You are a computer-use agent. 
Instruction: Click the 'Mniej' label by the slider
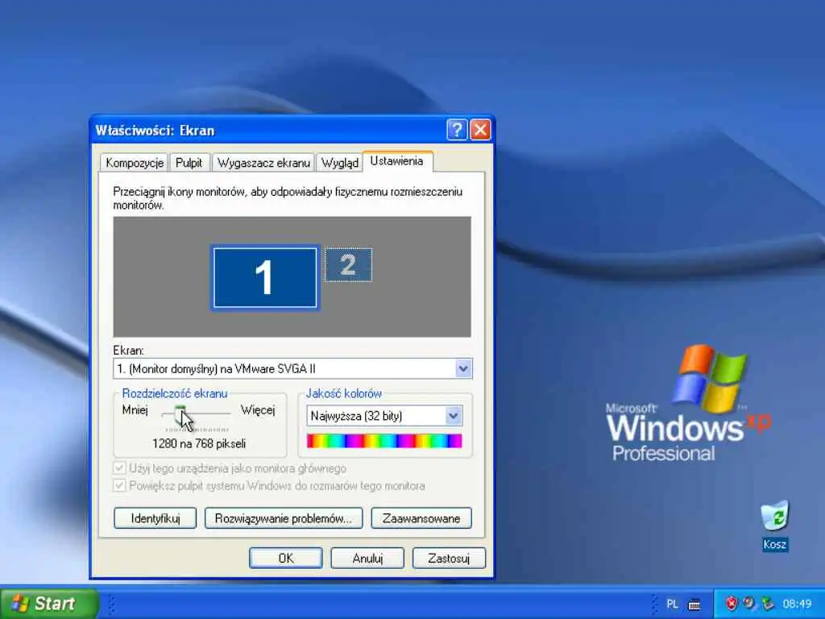click(135, 410)
